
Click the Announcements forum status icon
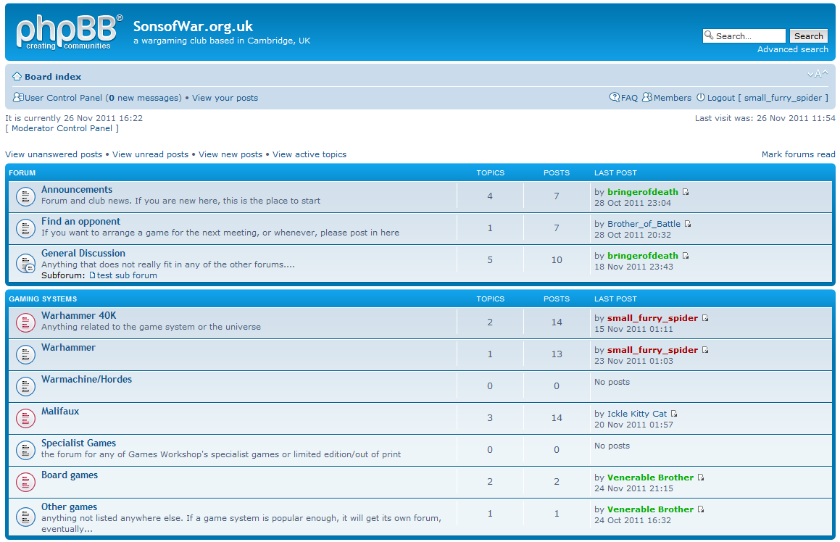coord(25,196)
